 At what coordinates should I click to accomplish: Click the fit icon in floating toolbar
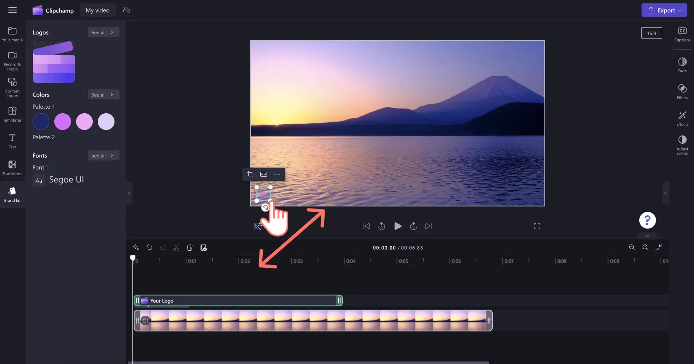point(264,174)
